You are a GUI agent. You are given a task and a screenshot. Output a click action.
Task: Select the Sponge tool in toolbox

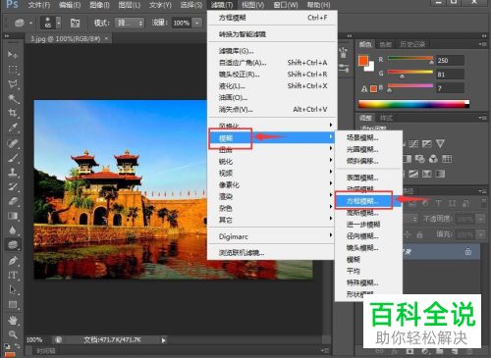pos(13,244)
